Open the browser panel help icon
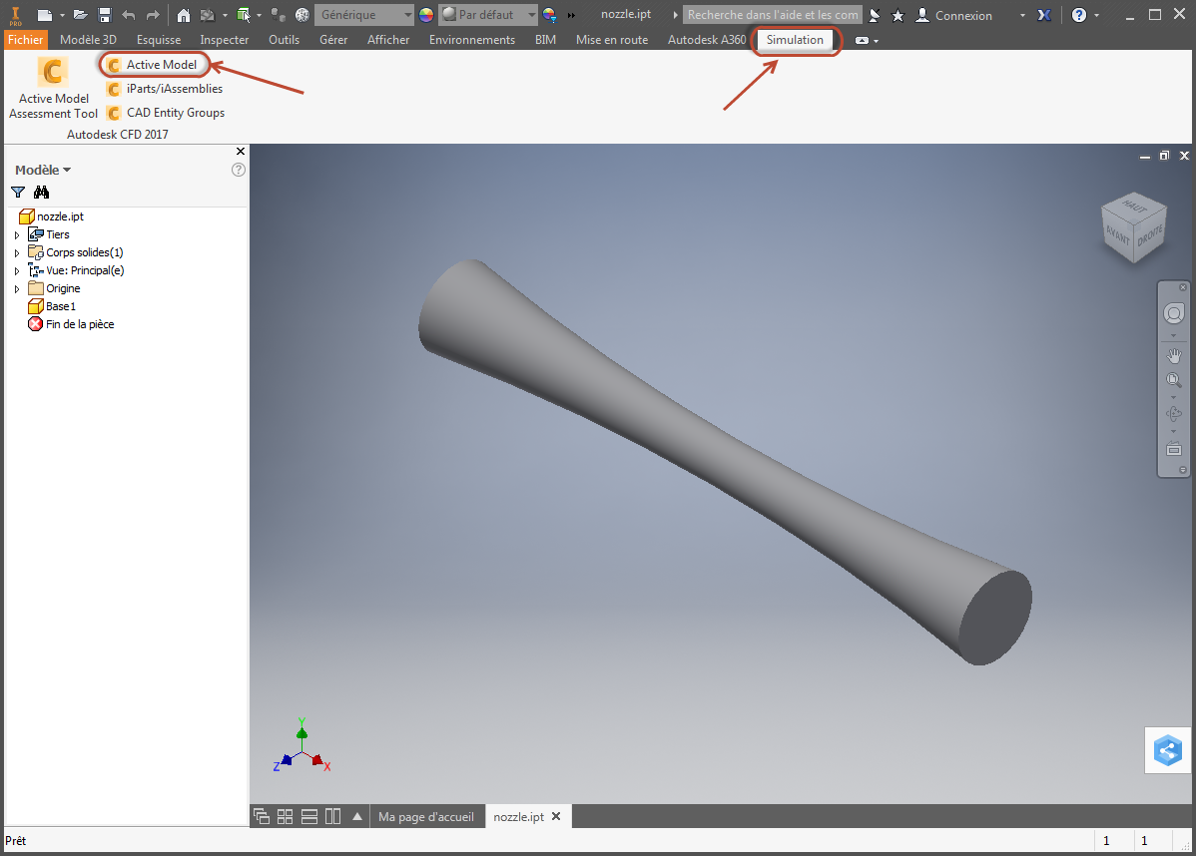Image resolution: width=1196 pixels, height=856 pixels. click(x=238, y=170)
